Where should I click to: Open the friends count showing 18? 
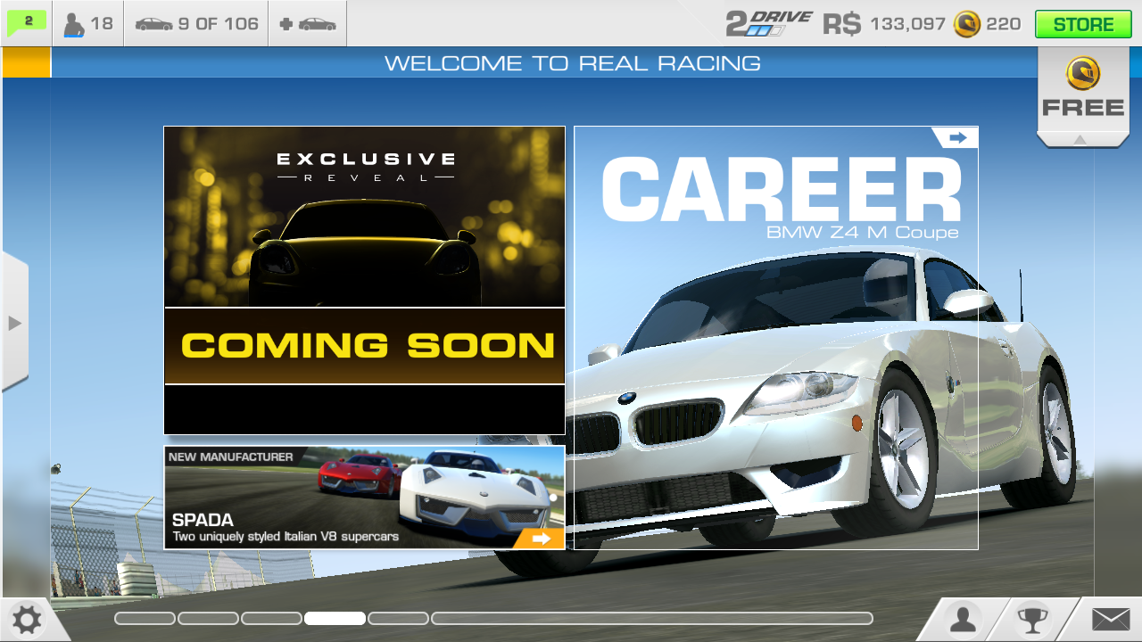(88, 23)
